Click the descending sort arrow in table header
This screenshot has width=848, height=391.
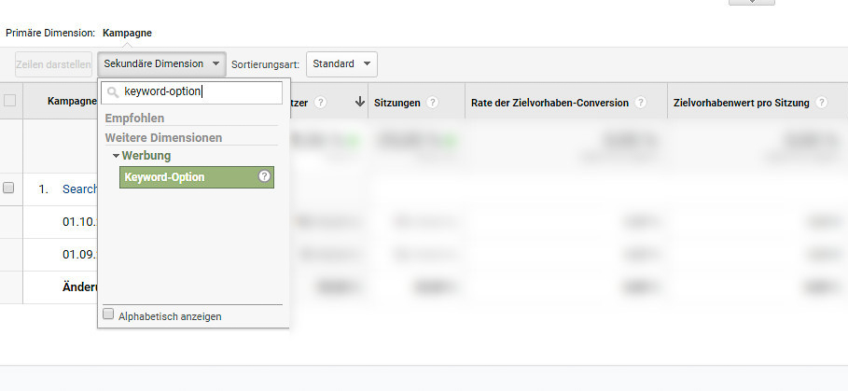coord(360,103)
